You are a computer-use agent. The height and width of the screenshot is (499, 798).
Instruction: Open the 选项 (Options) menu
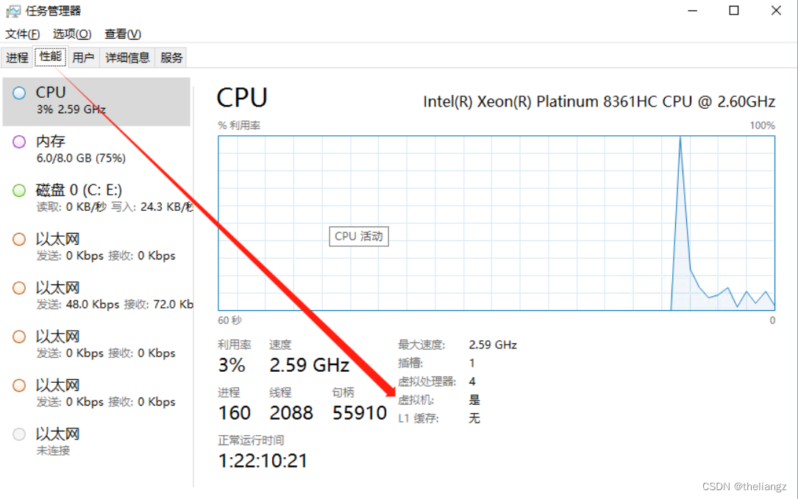tap(71, 34)
